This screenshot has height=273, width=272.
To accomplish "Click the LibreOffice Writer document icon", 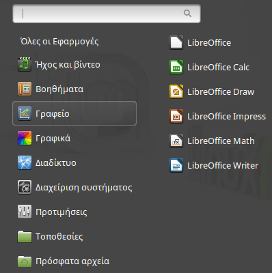I will coord(176,165).
